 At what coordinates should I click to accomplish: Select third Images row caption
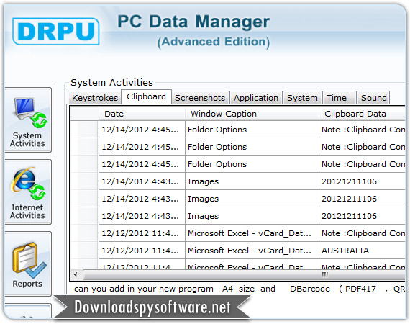252,216
